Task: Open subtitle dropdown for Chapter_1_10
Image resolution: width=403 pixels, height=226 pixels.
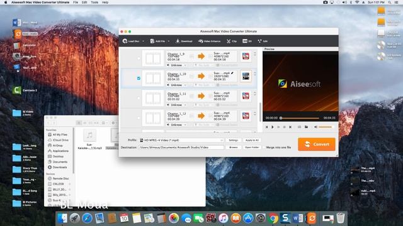Action: click(204, 85)
